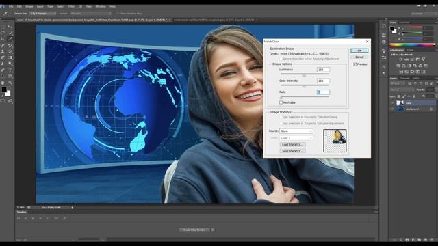This screenshot has height=246, width=438.
Task: Toggle Quick Mask mode icon
Action: 3,100
